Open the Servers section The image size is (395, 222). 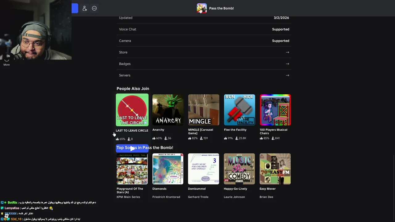point(204,75)
